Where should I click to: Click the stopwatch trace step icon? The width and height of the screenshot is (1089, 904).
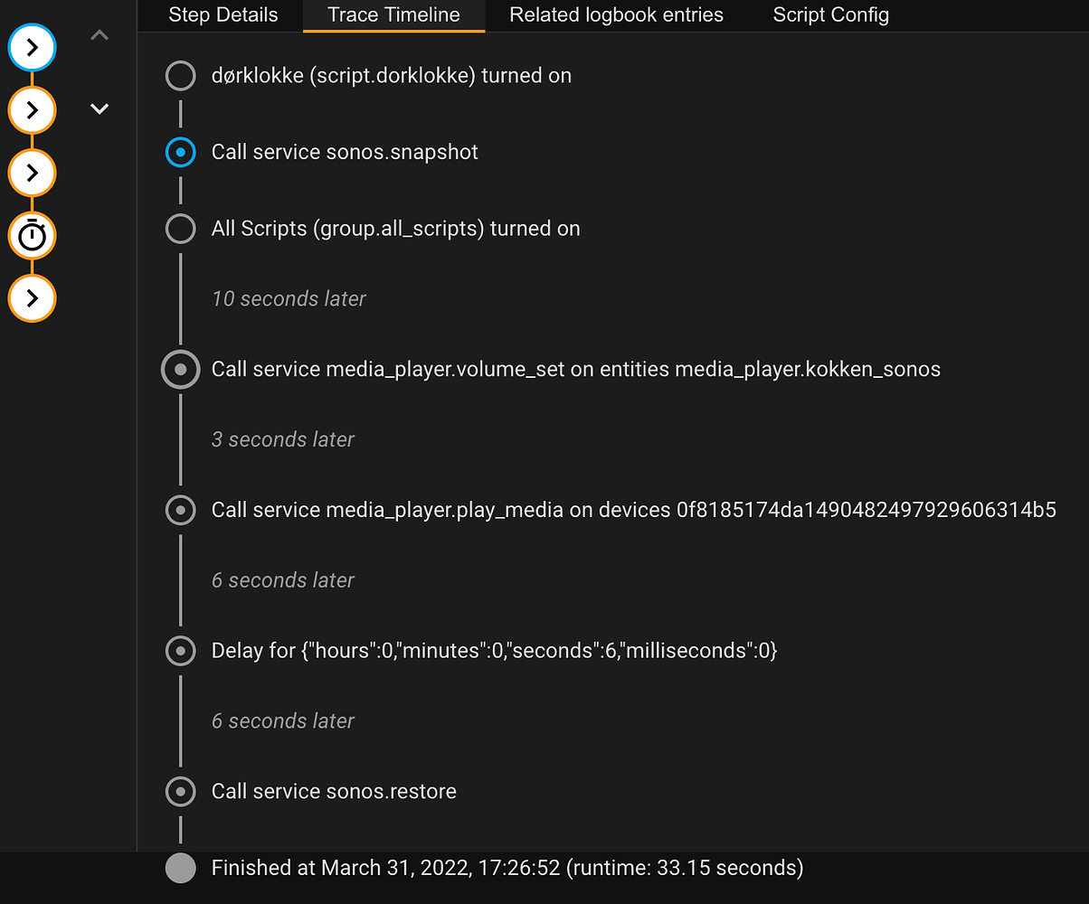tap(32, 236)
